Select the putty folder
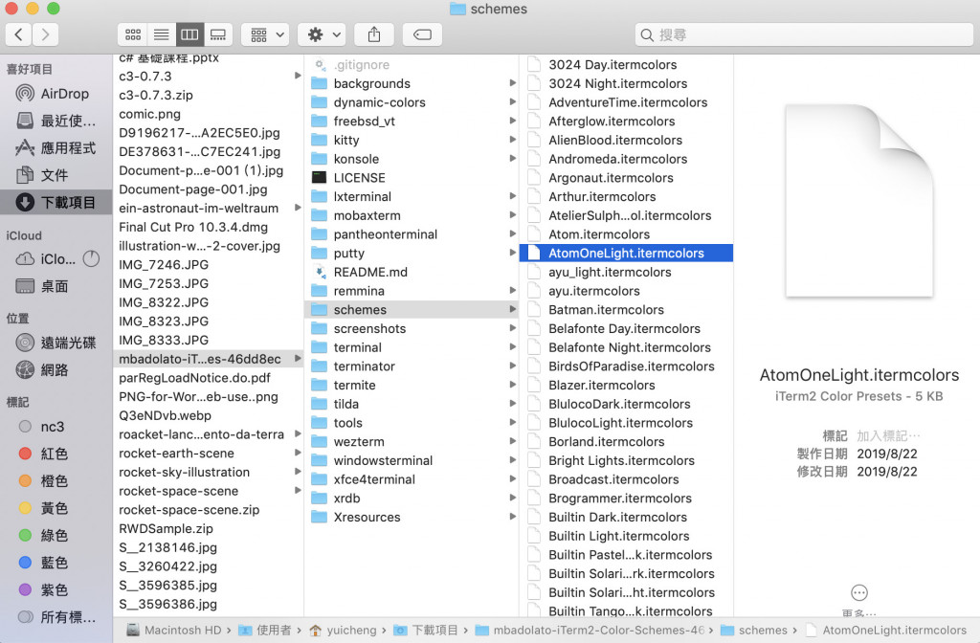 [412, 253]
